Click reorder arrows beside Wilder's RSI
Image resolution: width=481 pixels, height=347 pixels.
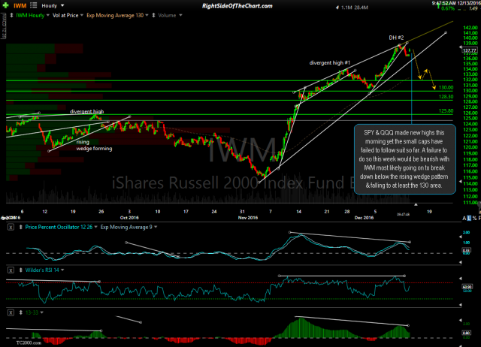pos(21,270)
